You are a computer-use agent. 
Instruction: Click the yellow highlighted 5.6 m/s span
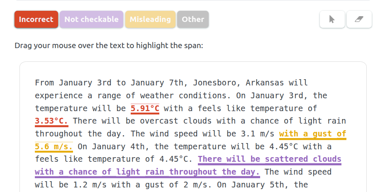coord(54,146)
